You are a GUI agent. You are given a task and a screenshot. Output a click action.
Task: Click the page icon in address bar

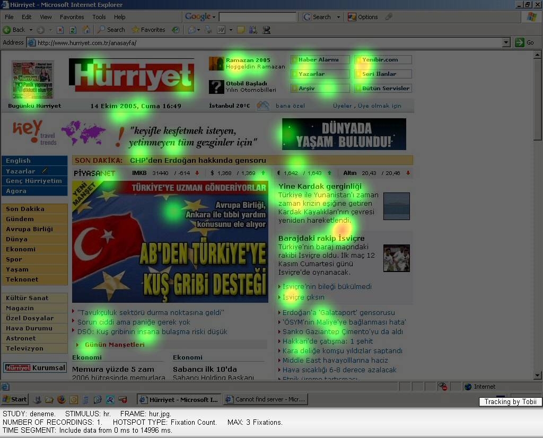pos(31,42)
